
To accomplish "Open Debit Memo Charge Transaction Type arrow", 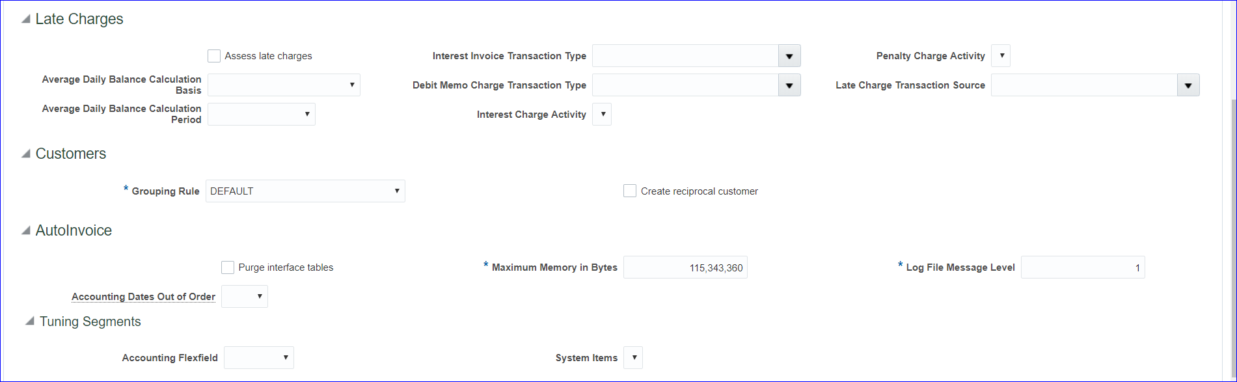I will [789, 85].
